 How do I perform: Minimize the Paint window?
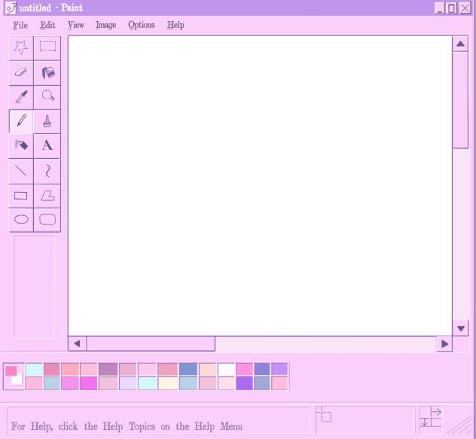tap(440, 8)
